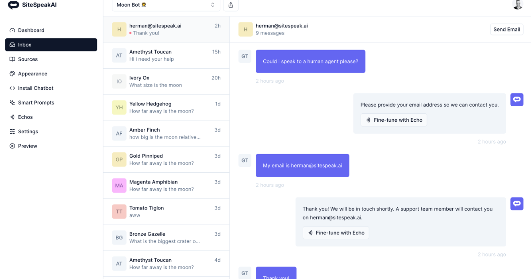Image resolution: width=531 pixels, height=279 pixels.
Task: Click the Preview play icon
Action: [12, 146]
